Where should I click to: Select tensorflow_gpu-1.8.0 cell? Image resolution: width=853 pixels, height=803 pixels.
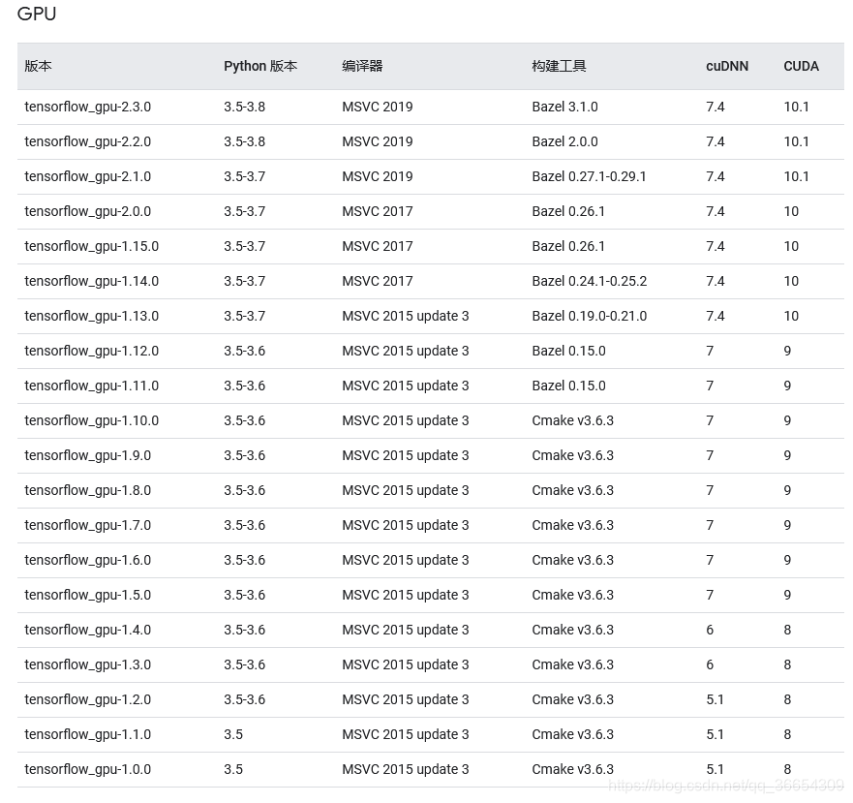coord(87,490)
